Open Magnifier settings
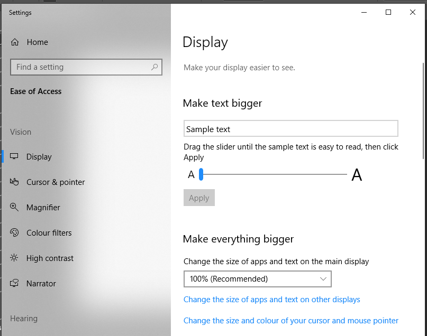The image size is (427, 336). coord(43,208)
